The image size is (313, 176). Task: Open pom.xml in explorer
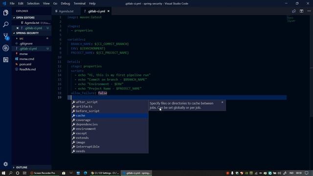tap(31, 64)
